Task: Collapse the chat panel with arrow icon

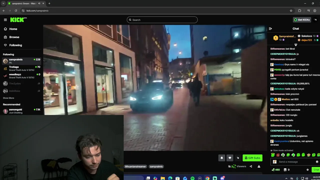Action: 270,28
